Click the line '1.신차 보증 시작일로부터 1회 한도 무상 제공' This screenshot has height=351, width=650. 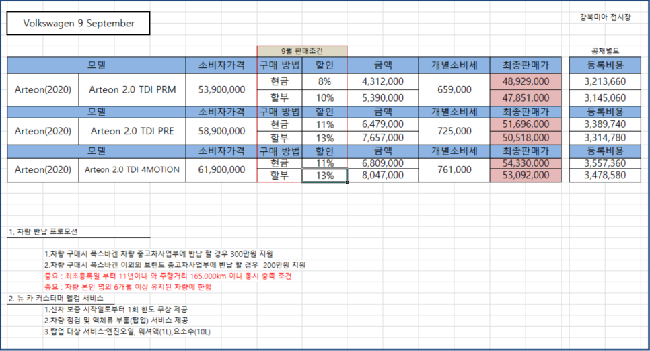tap(116, 309)
